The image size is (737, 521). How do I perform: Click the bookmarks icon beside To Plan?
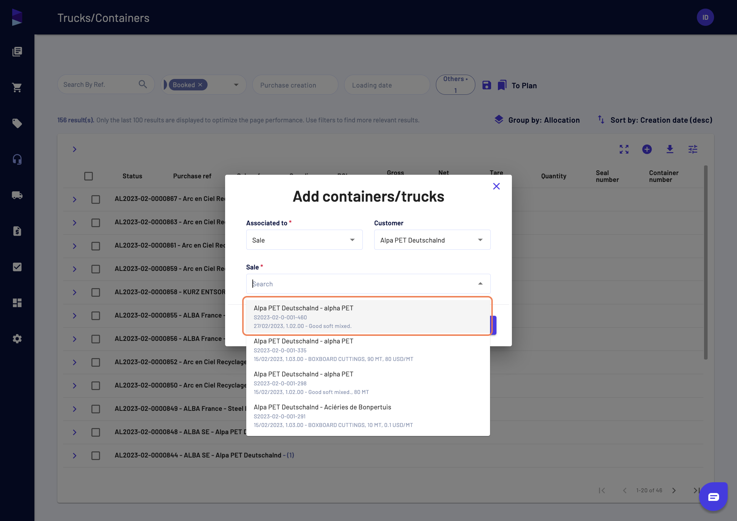pos(502,85)
